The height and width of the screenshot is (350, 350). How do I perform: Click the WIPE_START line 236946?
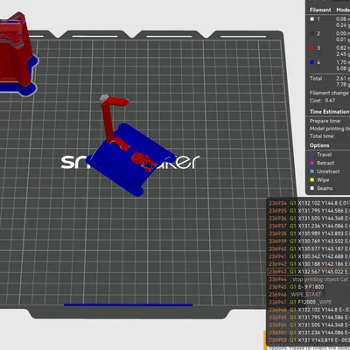point(309,294)
